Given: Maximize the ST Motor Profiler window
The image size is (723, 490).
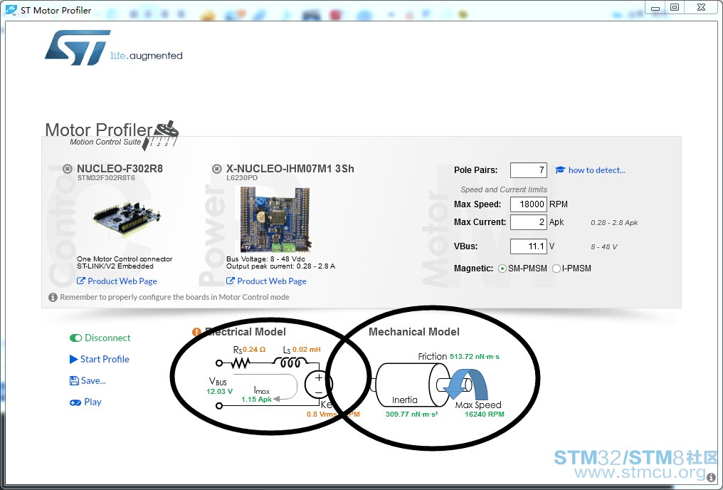Looking at the screenshot, I should 675,7.
